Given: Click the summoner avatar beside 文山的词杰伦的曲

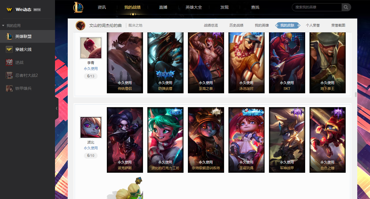Looking at the screenshot, I should coord(80,25).
